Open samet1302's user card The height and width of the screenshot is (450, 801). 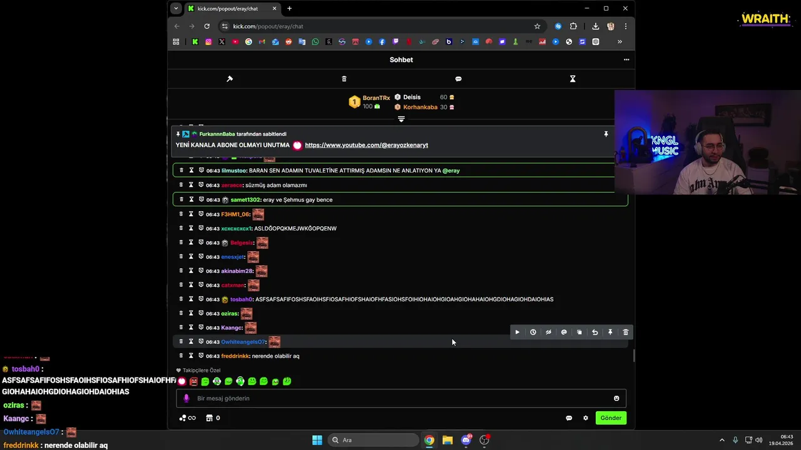pos(245,200)
